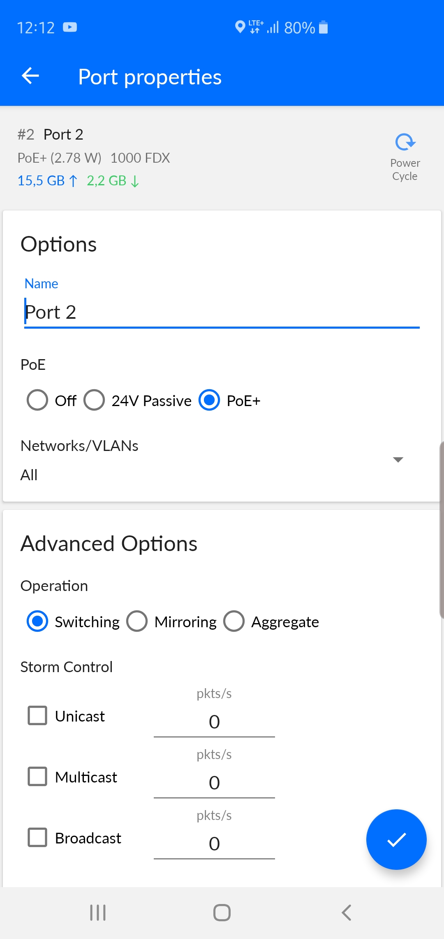Tap the Unicast pkts/s value field
Image resolution: width=444 pixels, height=939 pixels.
tap(214, 722)
